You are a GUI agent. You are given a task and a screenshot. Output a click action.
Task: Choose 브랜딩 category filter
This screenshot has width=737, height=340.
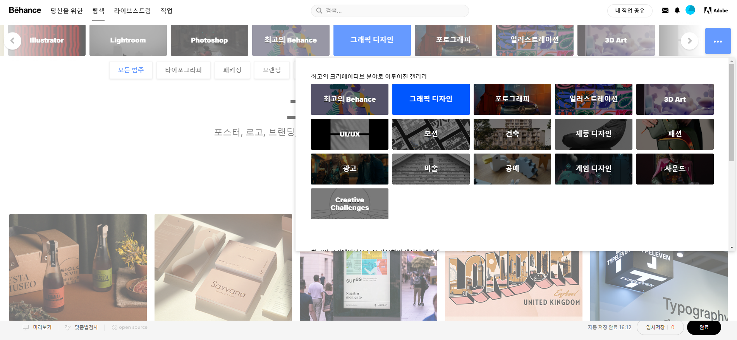click(272, 70)
